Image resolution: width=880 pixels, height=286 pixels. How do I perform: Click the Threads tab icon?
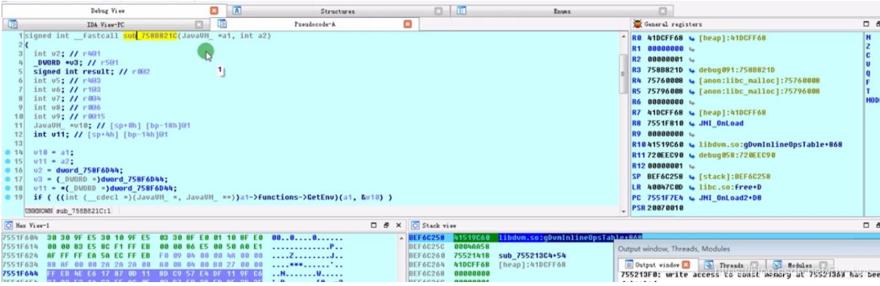[x=710, y=265]
